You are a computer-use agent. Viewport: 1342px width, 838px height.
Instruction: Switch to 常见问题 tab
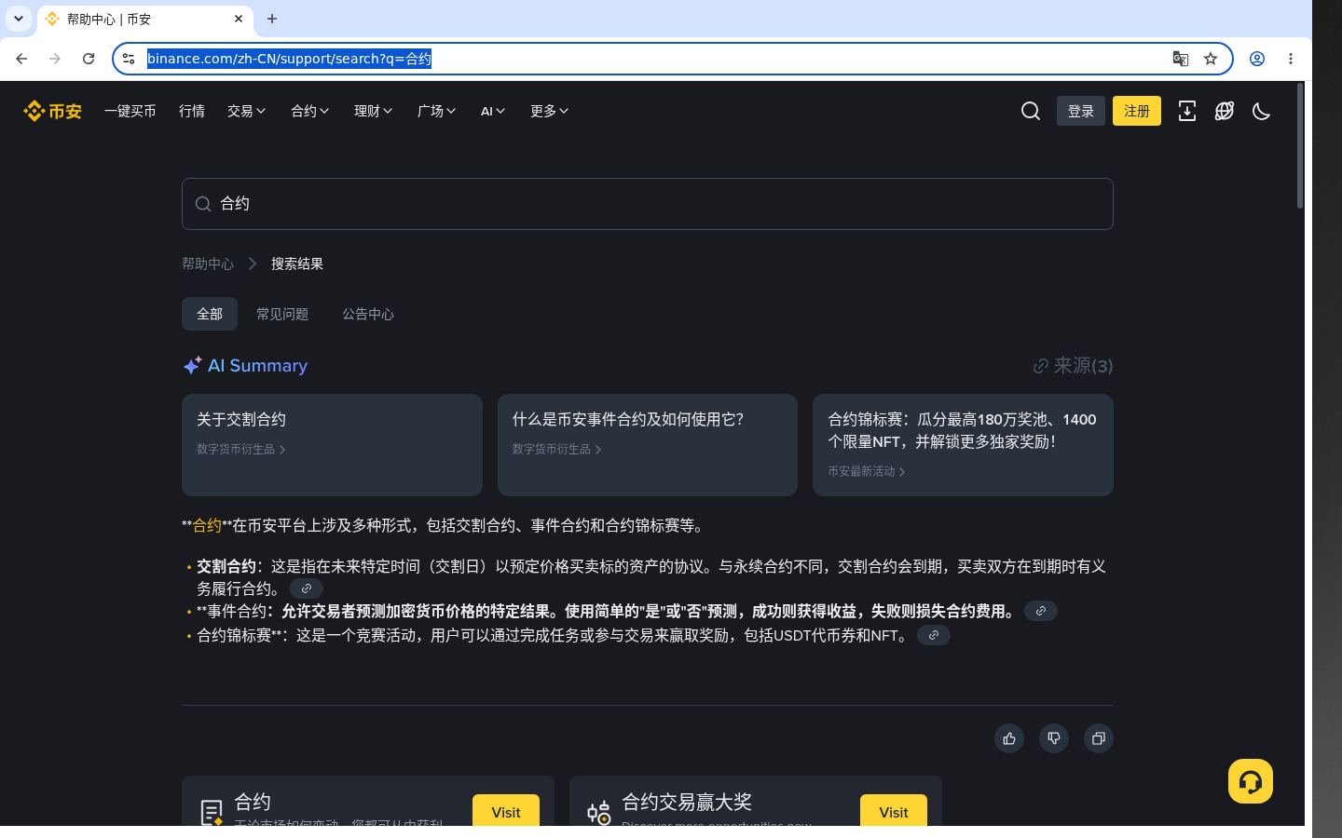pyautogui.click(x=282, y=314)
